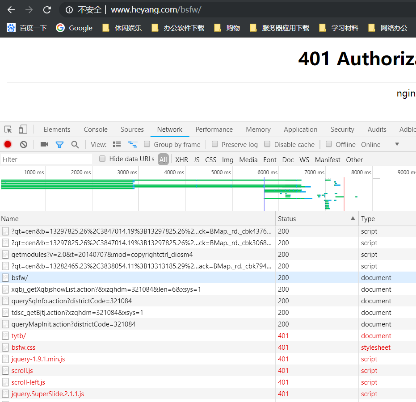
Task: Click the browser address bar URL
Action: [156, 10]
